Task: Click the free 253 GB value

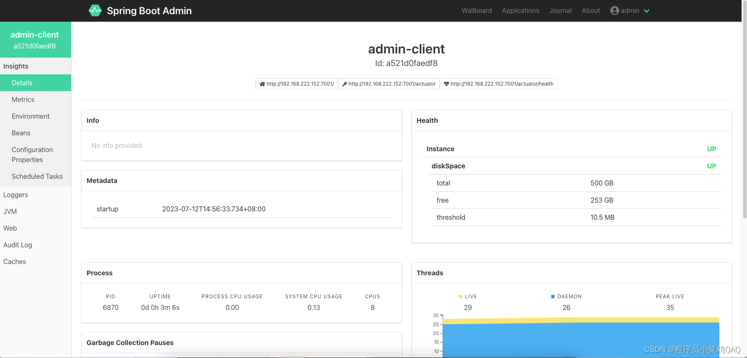Action: tap(602, 200)
